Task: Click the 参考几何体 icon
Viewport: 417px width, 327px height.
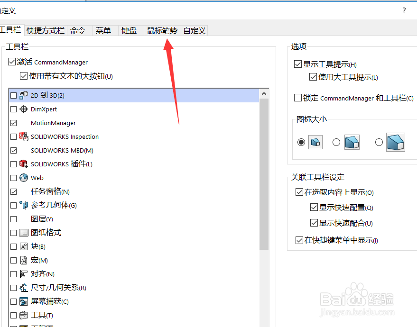Action: click(x=24, y=205)
